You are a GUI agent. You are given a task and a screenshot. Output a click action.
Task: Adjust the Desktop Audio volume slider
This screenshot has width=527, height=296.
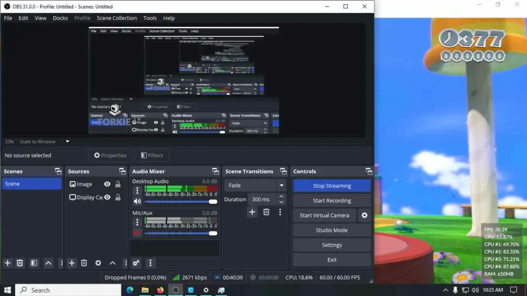coord(181,201)
